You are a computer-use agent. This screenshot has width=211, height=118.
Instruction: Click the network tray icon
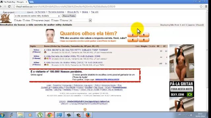coord(188,115)
